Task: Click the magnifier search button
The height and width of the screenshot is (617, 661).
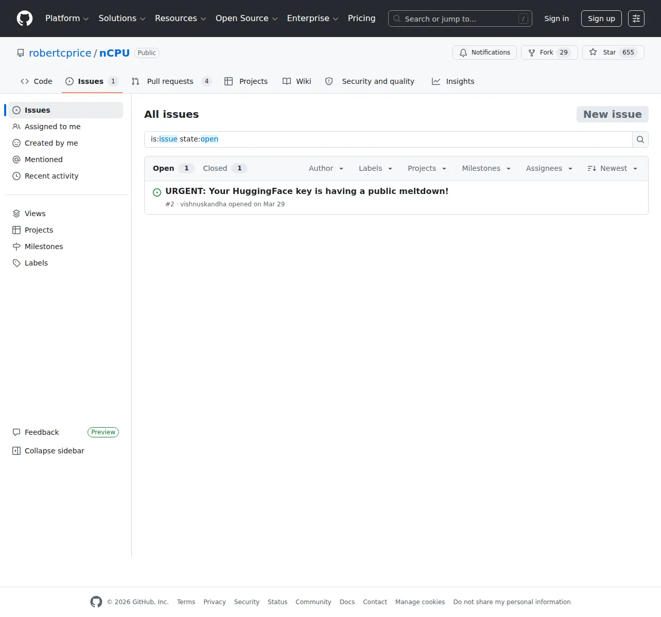Action: [x=640, y=139]
